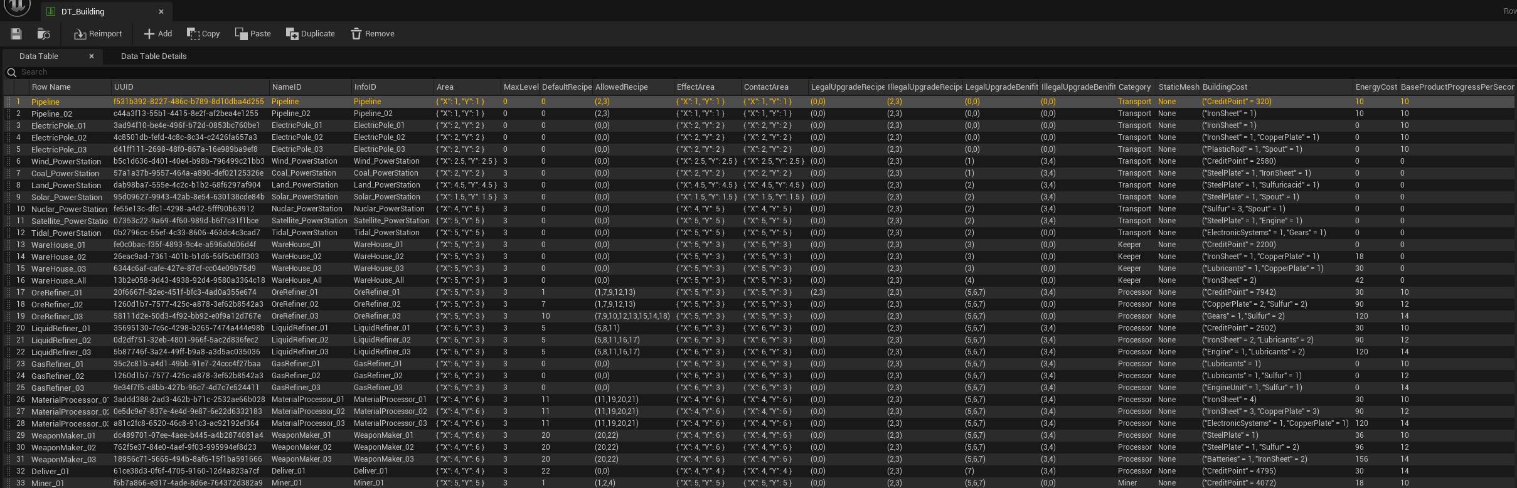Select the DT_Building document tab

[83, 11]
